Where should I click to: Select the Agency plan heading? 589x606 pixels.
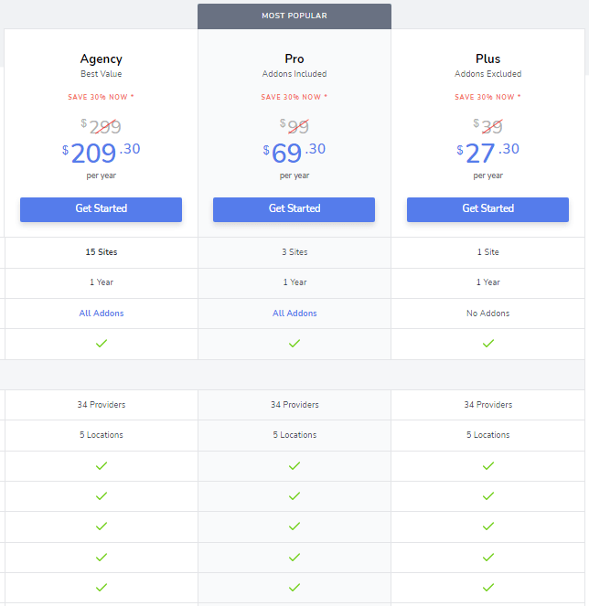tap(101, 59)
